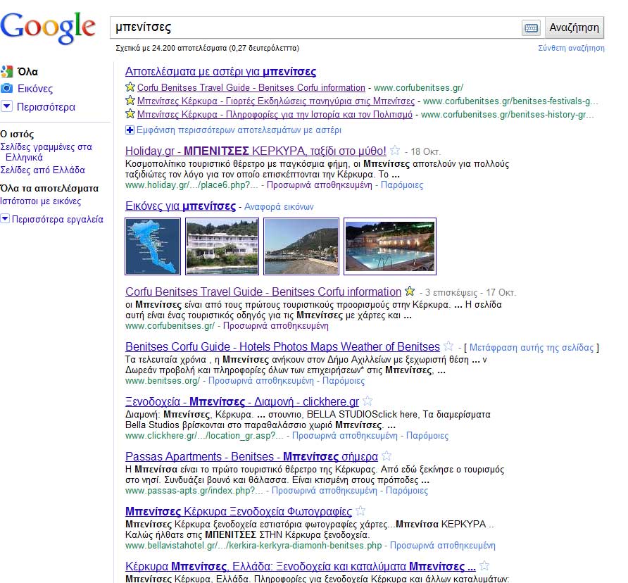Open Εικόνες για μπενίτσες link
This screenshot has width=628, height=583.
[181, 206]
